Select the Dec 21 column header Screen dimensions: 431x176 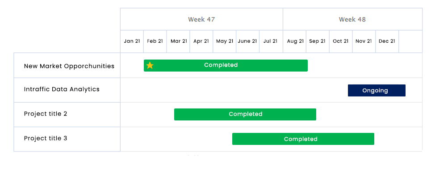tap(387, 41)
